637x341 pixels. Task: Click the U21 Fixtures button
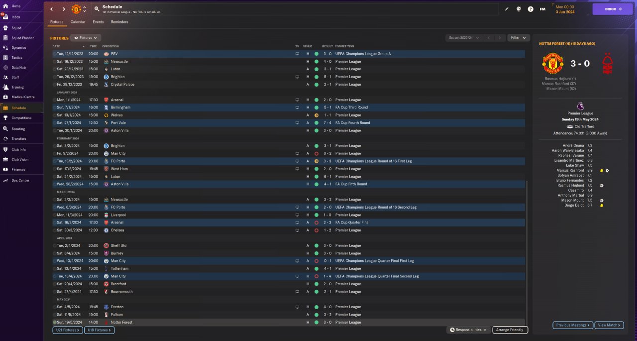(67, 330)
